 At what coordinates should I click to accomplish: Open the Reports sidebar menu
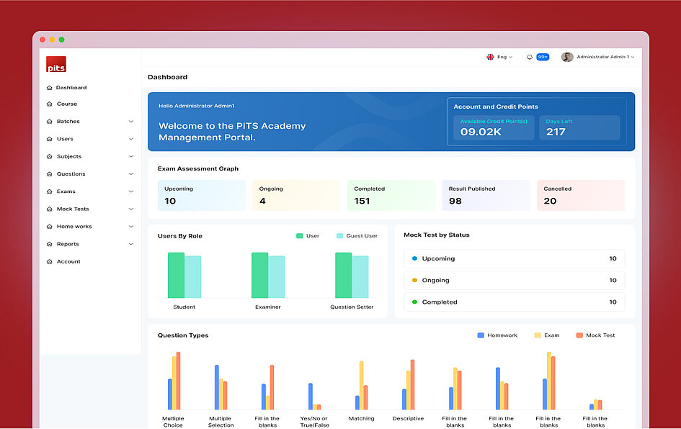point(68,244)
